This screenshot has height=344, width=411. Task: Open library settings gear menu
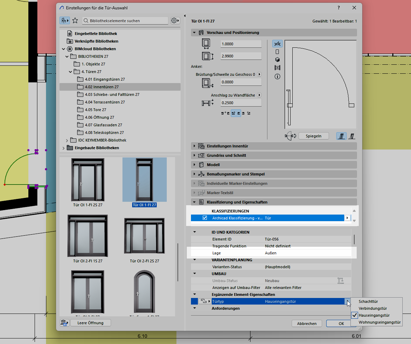click(175, 21)
